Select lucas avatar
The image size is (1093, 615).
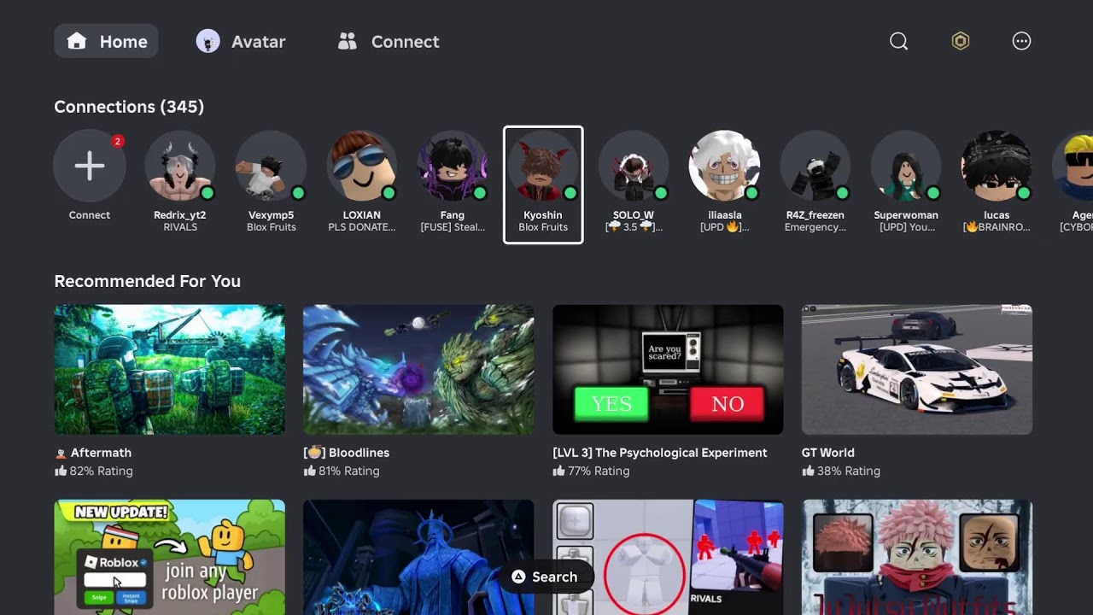(x=997, y=166)
